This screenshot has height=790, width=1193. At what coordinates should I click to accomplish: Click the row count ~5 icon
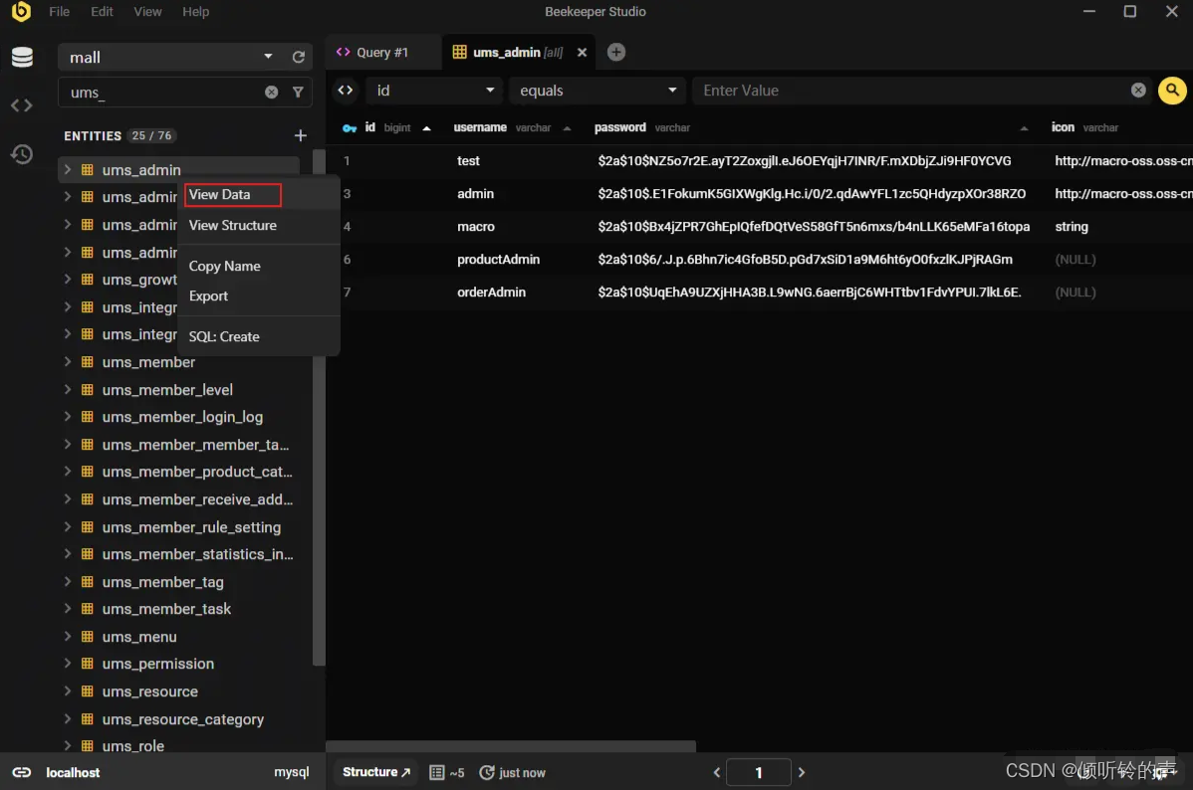[437, 772]
